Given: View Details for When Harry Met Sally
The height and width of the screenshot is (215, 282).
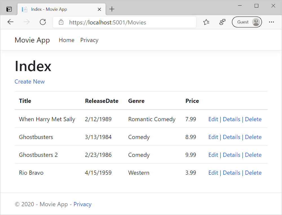Looking at the screenshot, I should (232, 119).
